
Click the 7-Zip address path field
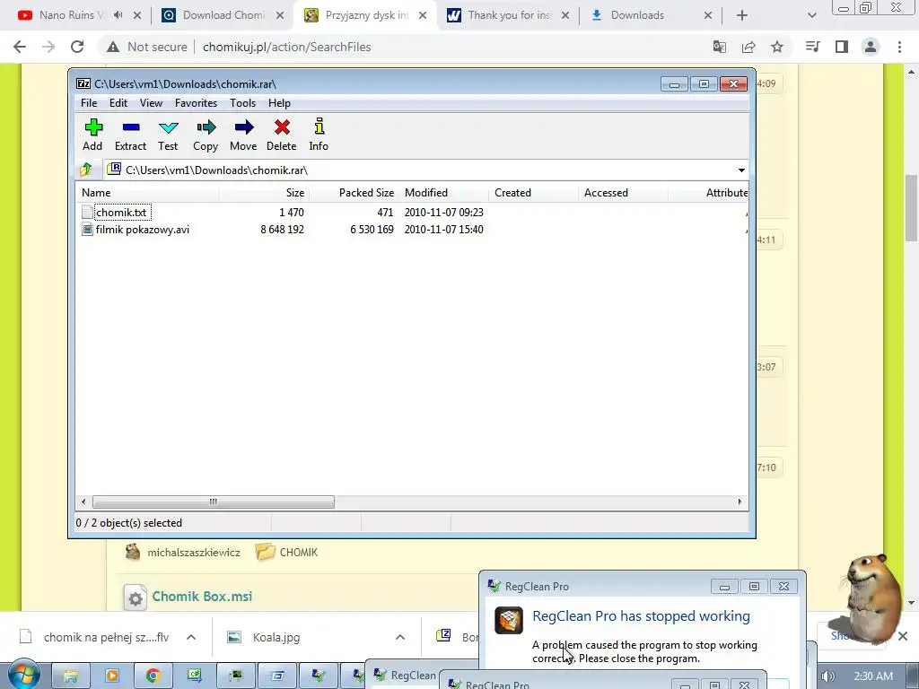[x=420, y=170]
